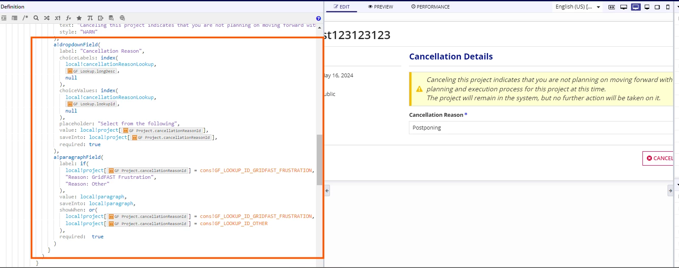Click scroll-up arrow of code editor

(319, 28)
